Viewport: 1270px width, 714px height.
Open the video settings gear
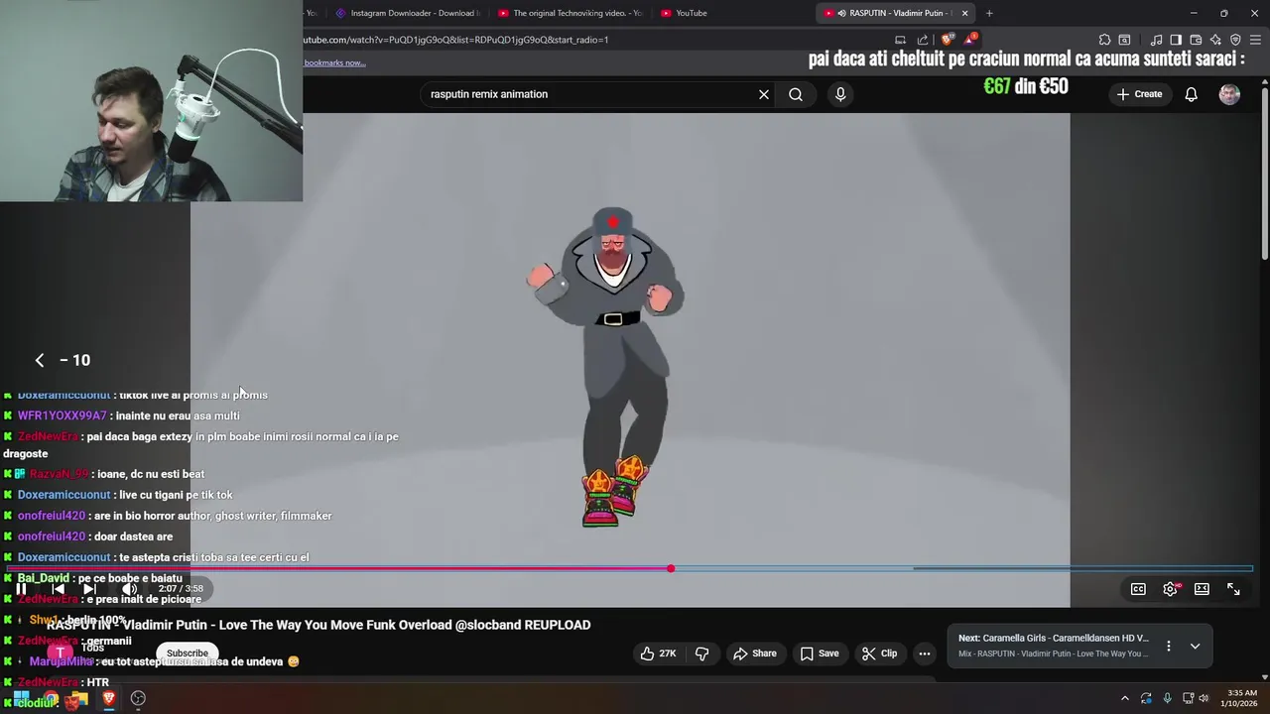[x=1171, y=589]
